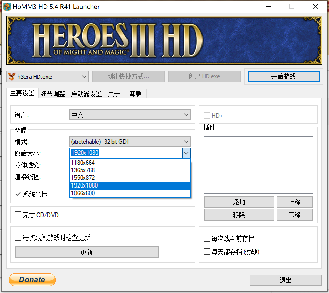
Task: Click the 下移 move down button
Action: coord(295,215)
